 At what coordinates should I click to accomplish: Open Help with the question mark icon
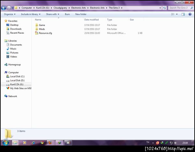190,14
